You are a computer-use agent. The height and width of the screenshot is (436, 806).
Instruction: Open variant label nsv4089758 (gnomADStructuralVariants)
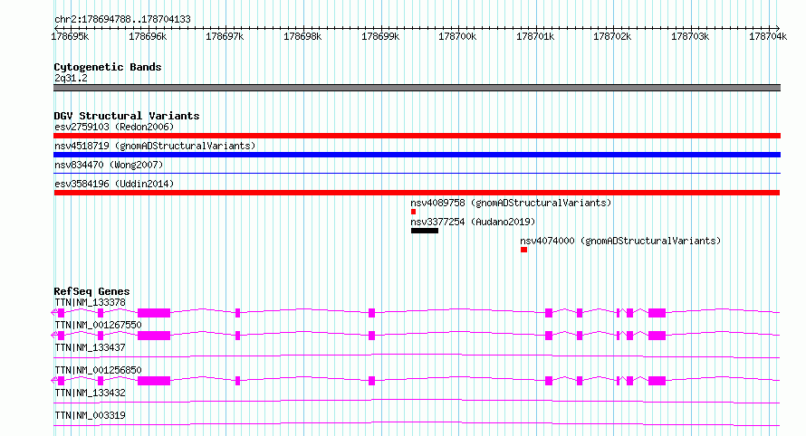point(511,203)
